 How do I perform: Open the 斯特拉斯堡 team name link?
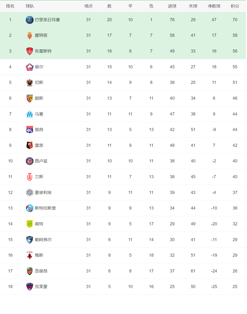45,208
